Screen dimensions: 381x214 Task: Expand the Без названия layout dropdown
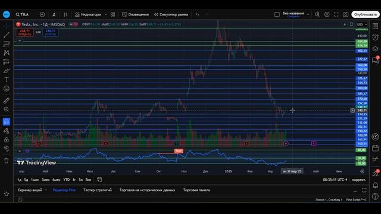tap(308, 14)
